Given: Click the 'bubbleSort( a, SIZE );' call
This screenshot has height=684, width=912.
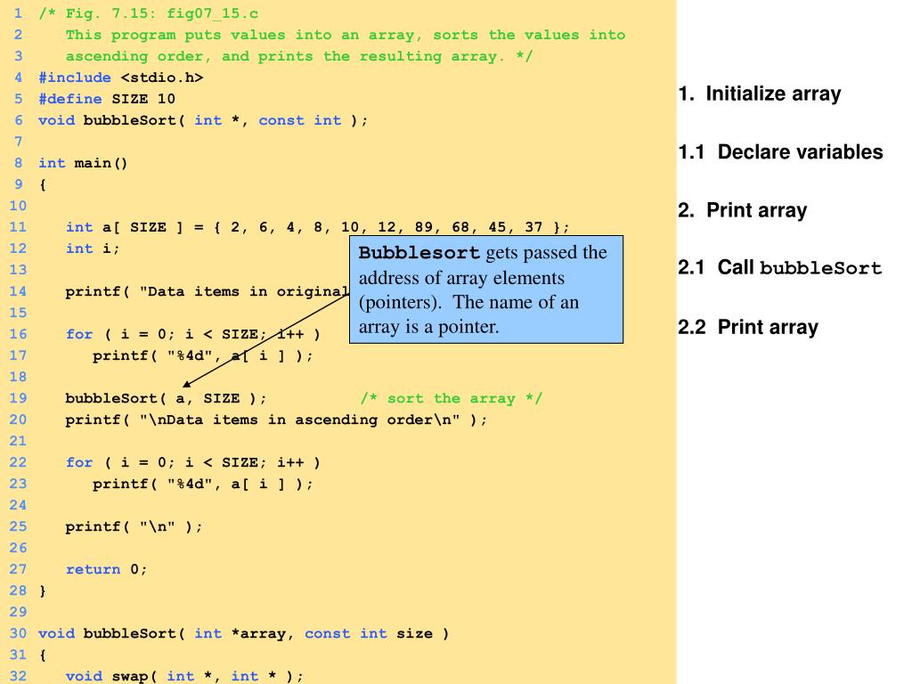Looking at the screenshot, I should [166, 398].
